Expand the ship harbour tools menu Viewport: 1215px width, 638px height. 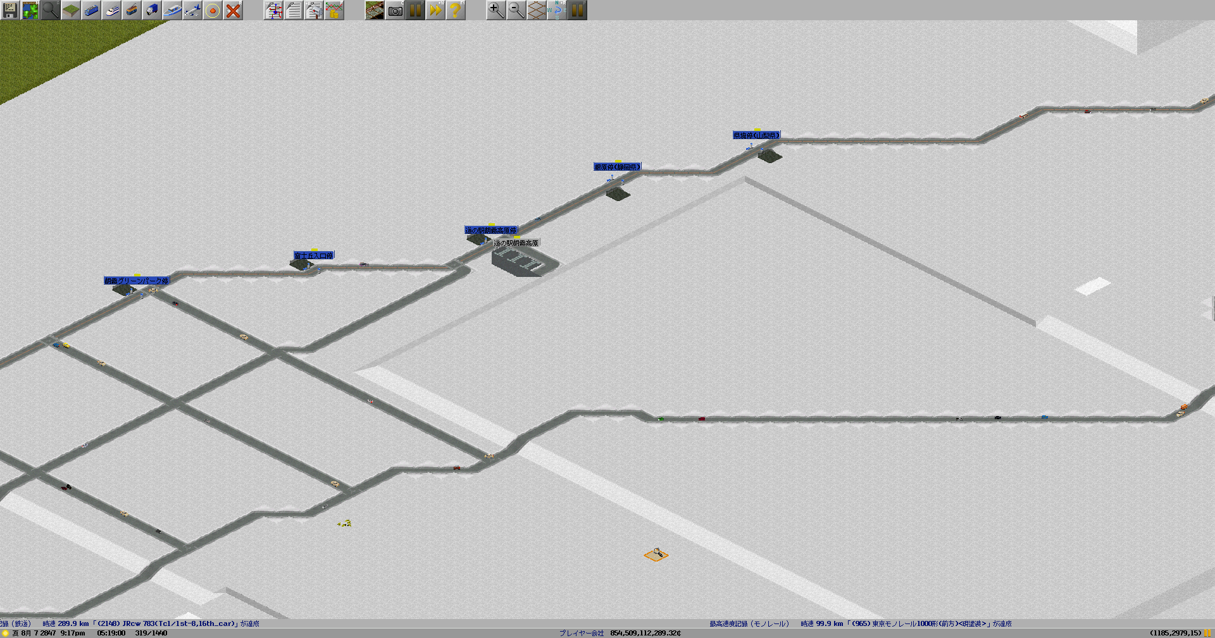click(x=172, y=10)
